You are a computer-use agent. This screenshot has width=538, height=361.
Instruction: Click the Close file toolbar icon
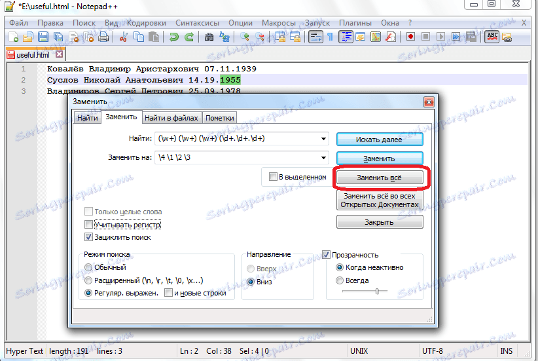[73, 37]
